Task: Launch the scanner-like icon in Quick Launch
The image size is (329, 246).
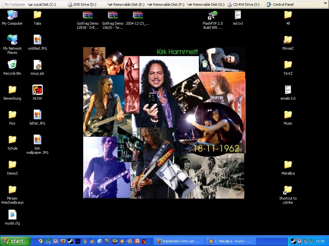Action: (x=92, y=241)
